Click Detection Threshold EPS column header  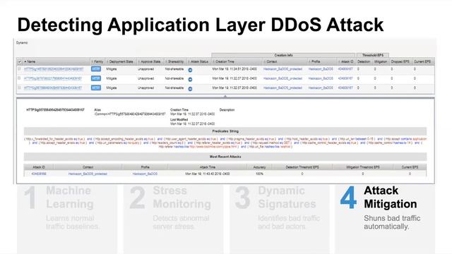[x=302, y=167]
